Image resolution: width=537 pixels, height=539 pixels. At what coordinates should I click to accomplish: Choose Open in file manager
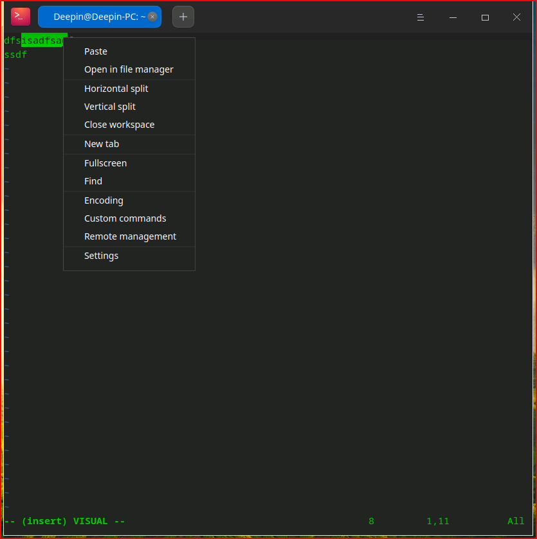coord(129,69)
